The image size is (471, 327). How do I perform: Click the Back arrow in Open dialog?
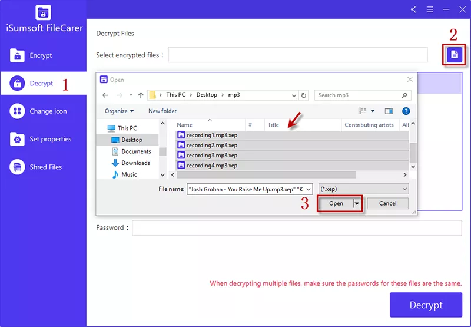point(105,95)
